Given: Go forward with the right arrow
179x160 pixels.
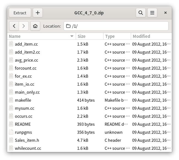Looking at the screenshot, I should 24,26.
